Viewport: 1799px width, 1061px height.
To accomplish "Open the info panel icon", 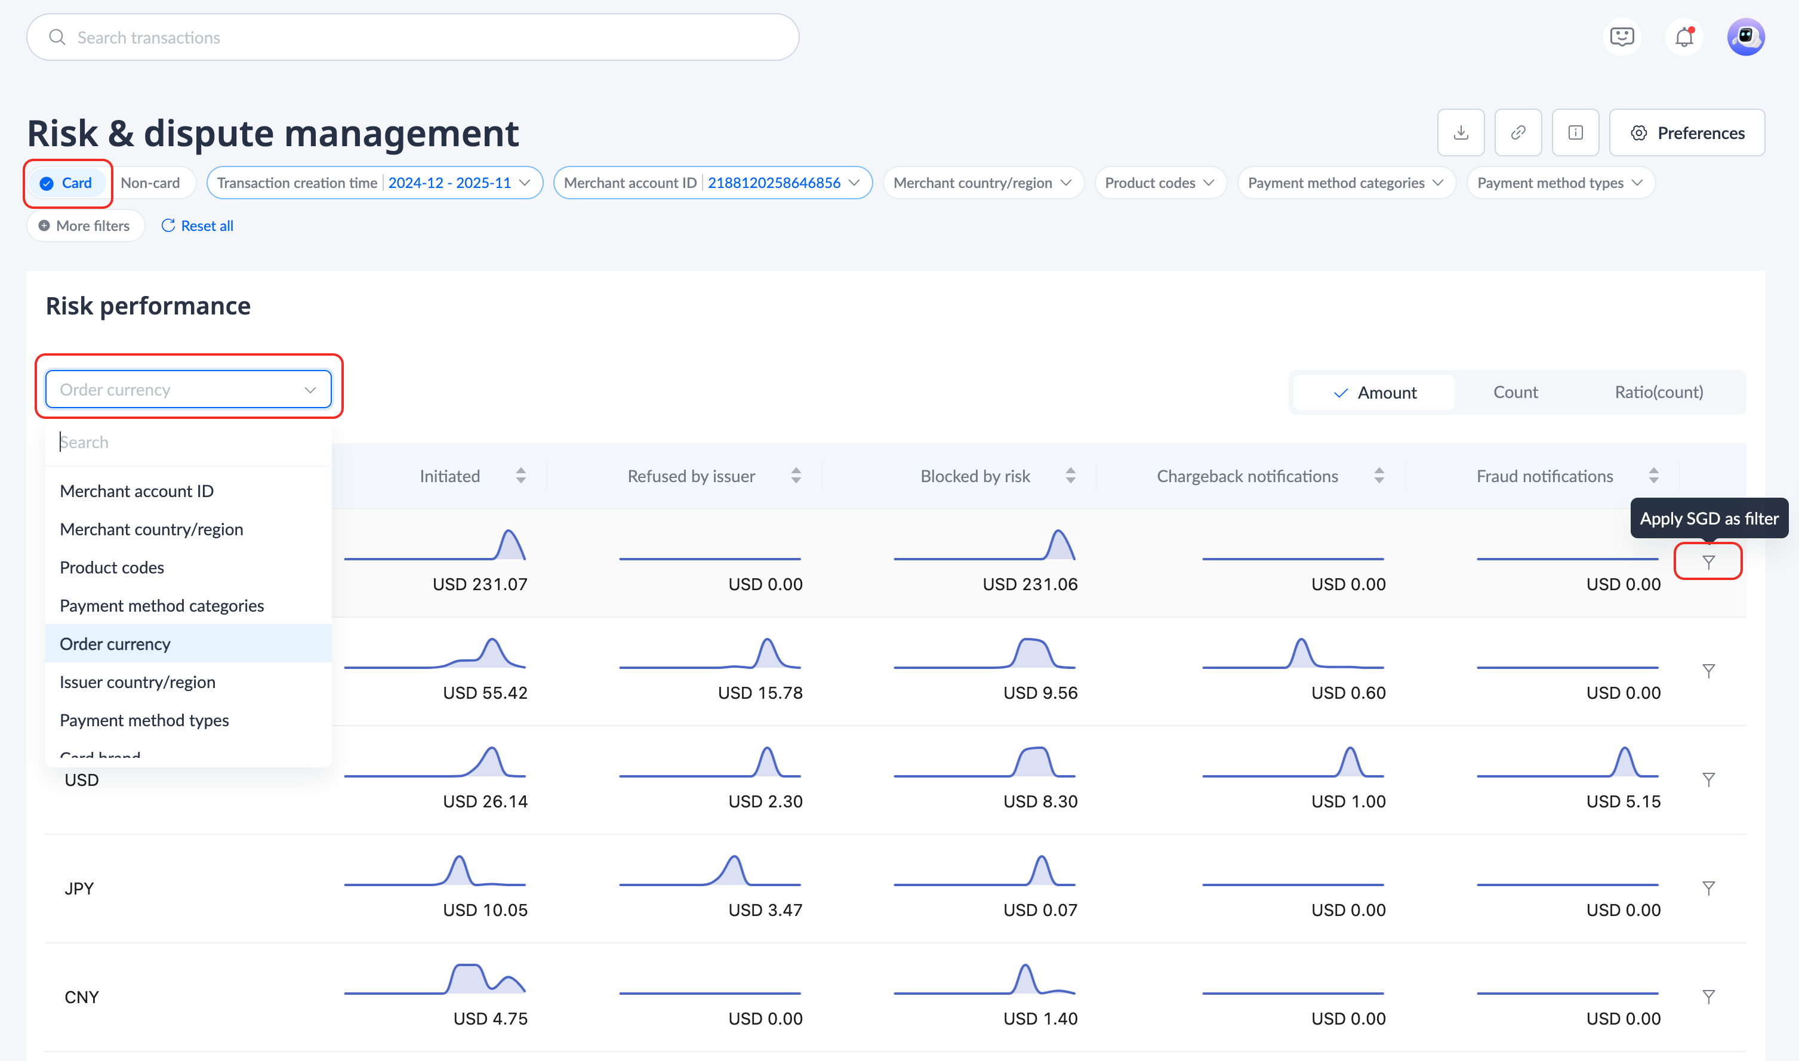I will (1575, 133).
